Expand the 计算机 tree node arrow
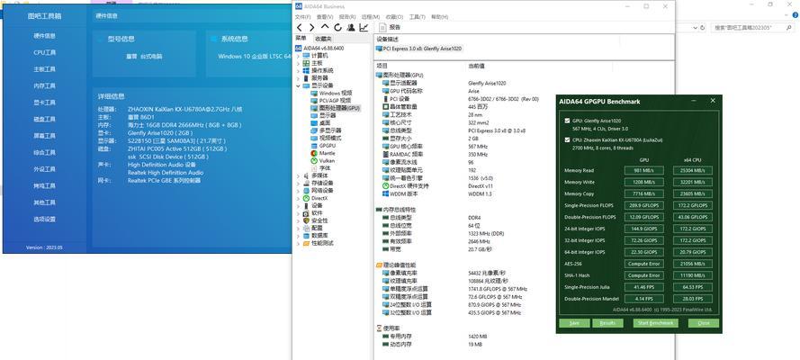Image resolution: width=800 pixels, height=360 pixels. [299, 55]
